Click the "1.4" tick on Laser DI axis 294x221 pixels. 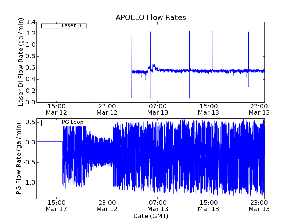pyautogui.click(x=31, y=22)
